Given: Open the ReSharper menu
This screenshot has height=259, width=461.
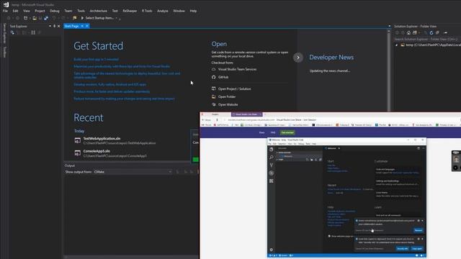Looking at the screenshot, I should point(130,11).
